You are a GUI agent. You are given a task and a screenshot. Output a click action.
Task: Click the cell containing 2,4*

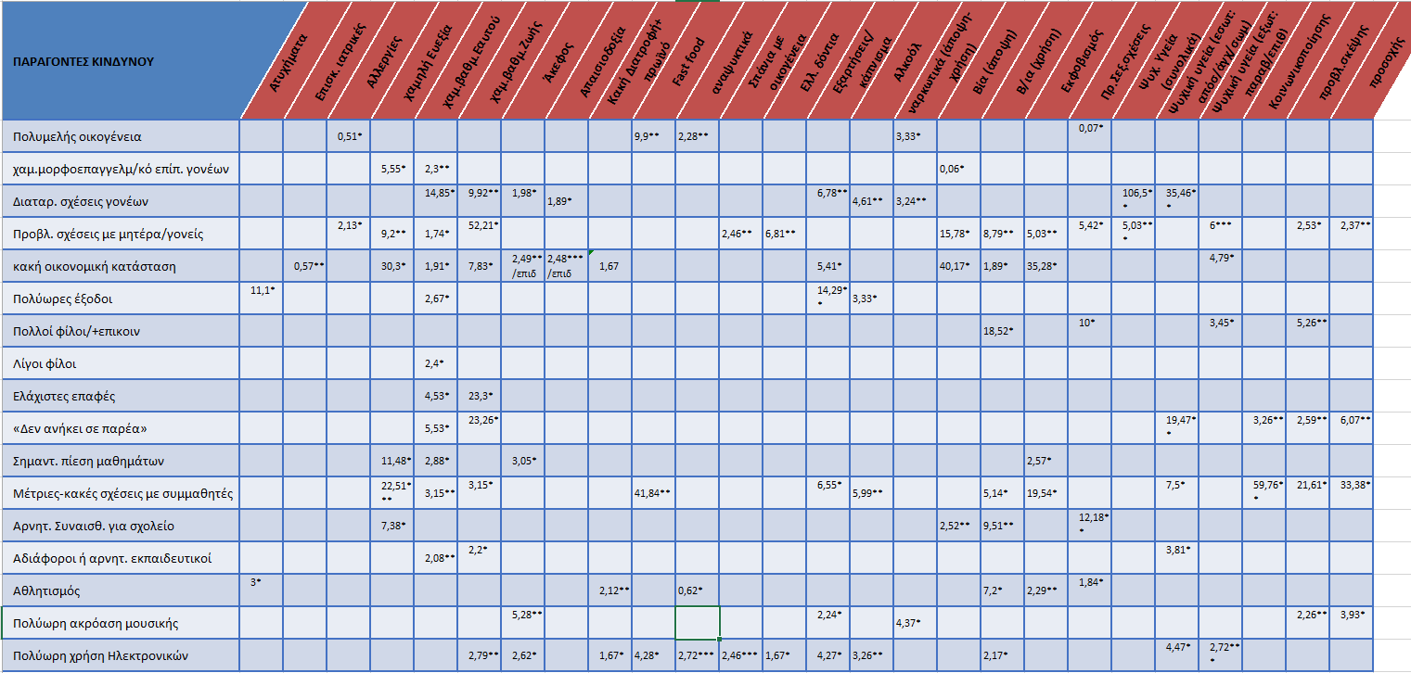[436, 363]
